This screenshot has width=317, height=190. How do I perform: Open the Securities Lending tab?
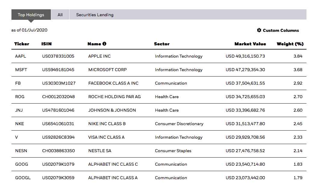click(x=95, y=15)
